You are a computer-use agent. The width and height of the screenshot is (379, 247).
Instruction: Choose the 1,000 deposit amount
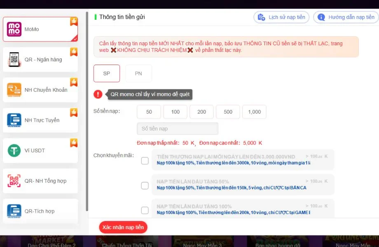click(254, 112)
